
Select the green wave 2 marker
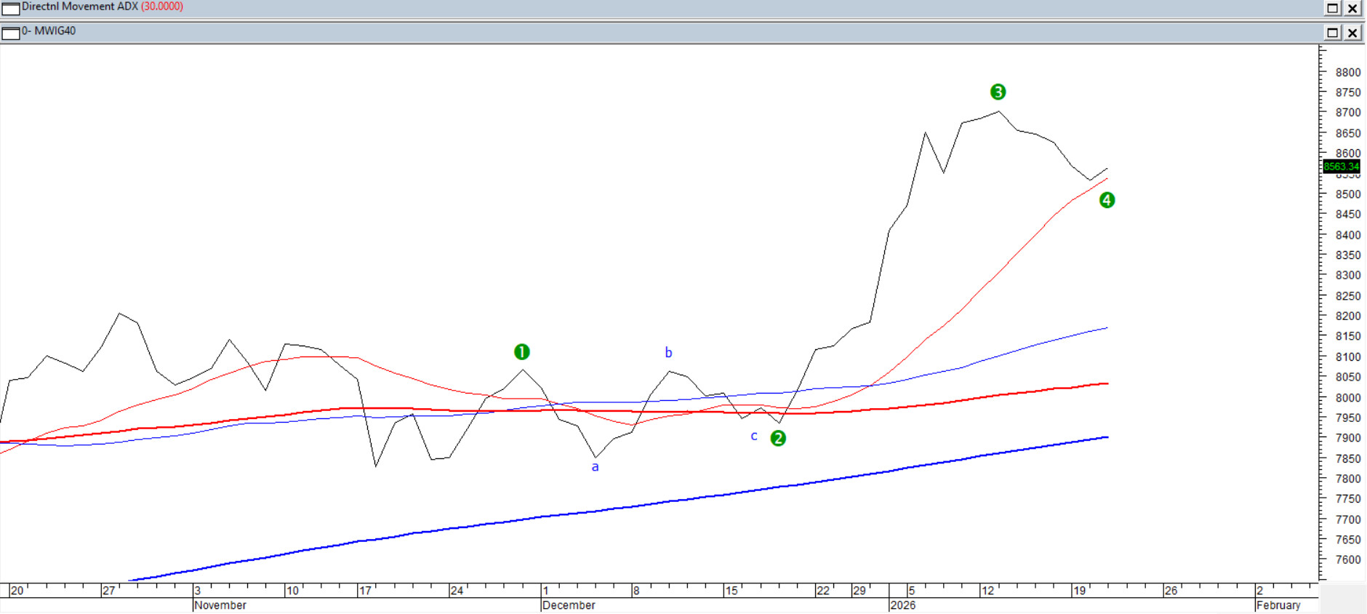[778, 438]
